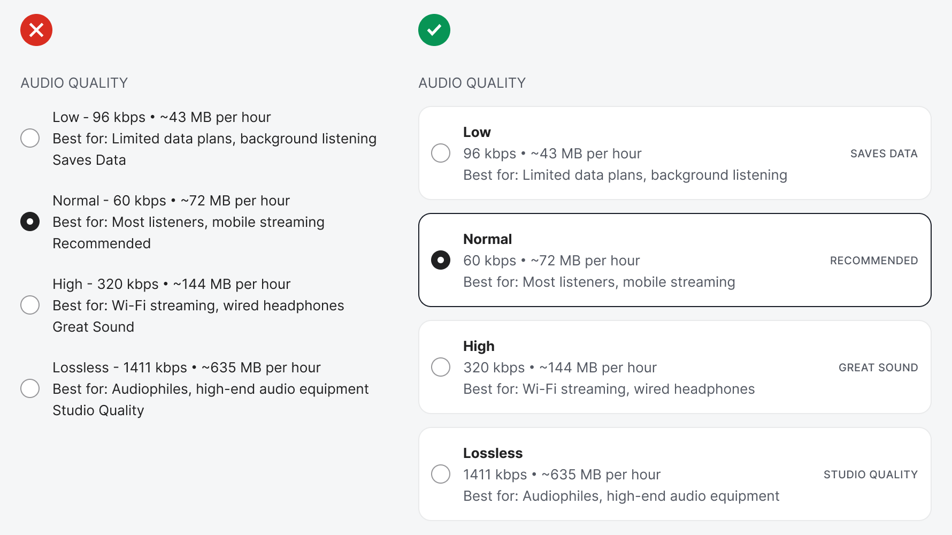Screen dimensions: 952x535
Task: Click the uppercase GREAT SOUND badge
Action: [878, 368]
